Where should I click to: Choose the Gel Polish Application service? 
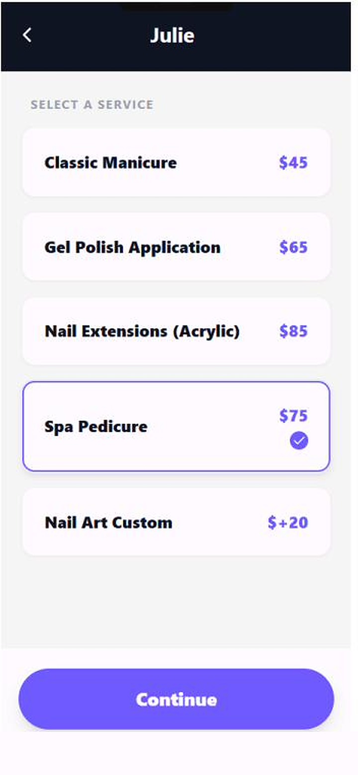click(x=177, y=247)
